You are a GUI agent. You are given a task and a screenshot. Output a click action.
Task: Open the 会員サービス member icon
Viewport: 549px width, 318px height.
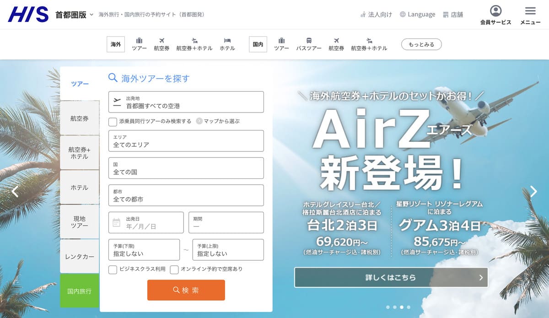[495, 11]
